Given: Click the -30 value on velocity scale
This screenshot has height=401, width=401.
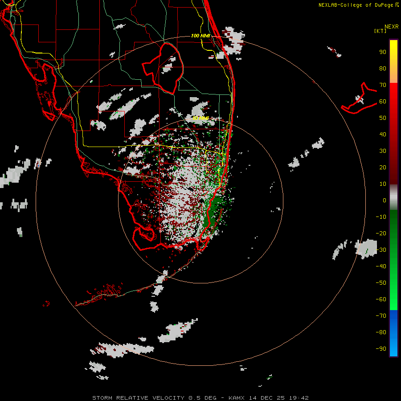Looking at the screenshot, I should pyautogui.click(x=381, y=250).
